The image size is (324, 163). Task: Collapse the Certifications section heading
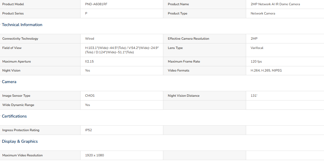click(14, 116)
